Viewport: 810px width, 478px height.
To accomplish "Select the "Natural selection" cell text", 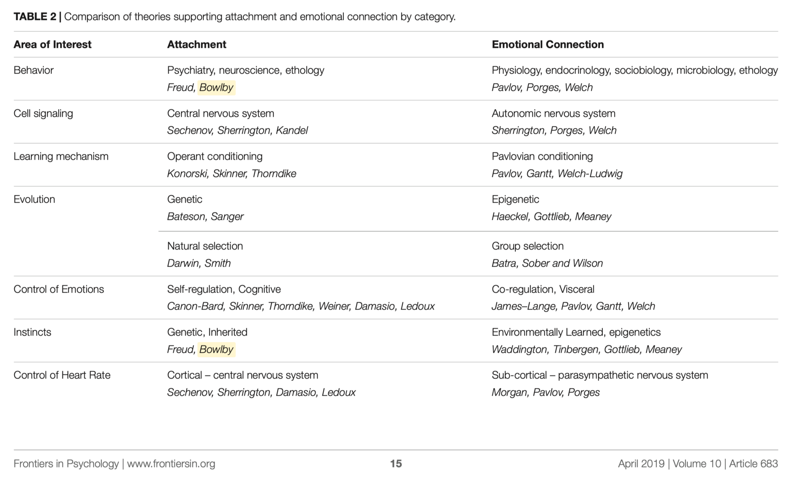I will [x=205, y=246].
